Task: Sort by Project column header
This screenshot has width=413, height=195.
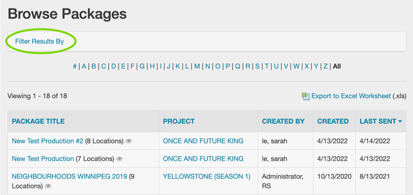Action: tap(178, 121)
